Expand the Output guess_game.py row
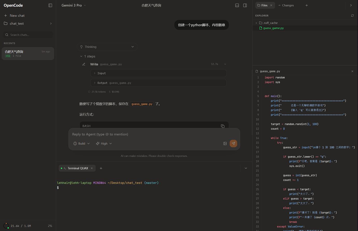Viewport: 358px width, 231px height. [x=158, y=83]
